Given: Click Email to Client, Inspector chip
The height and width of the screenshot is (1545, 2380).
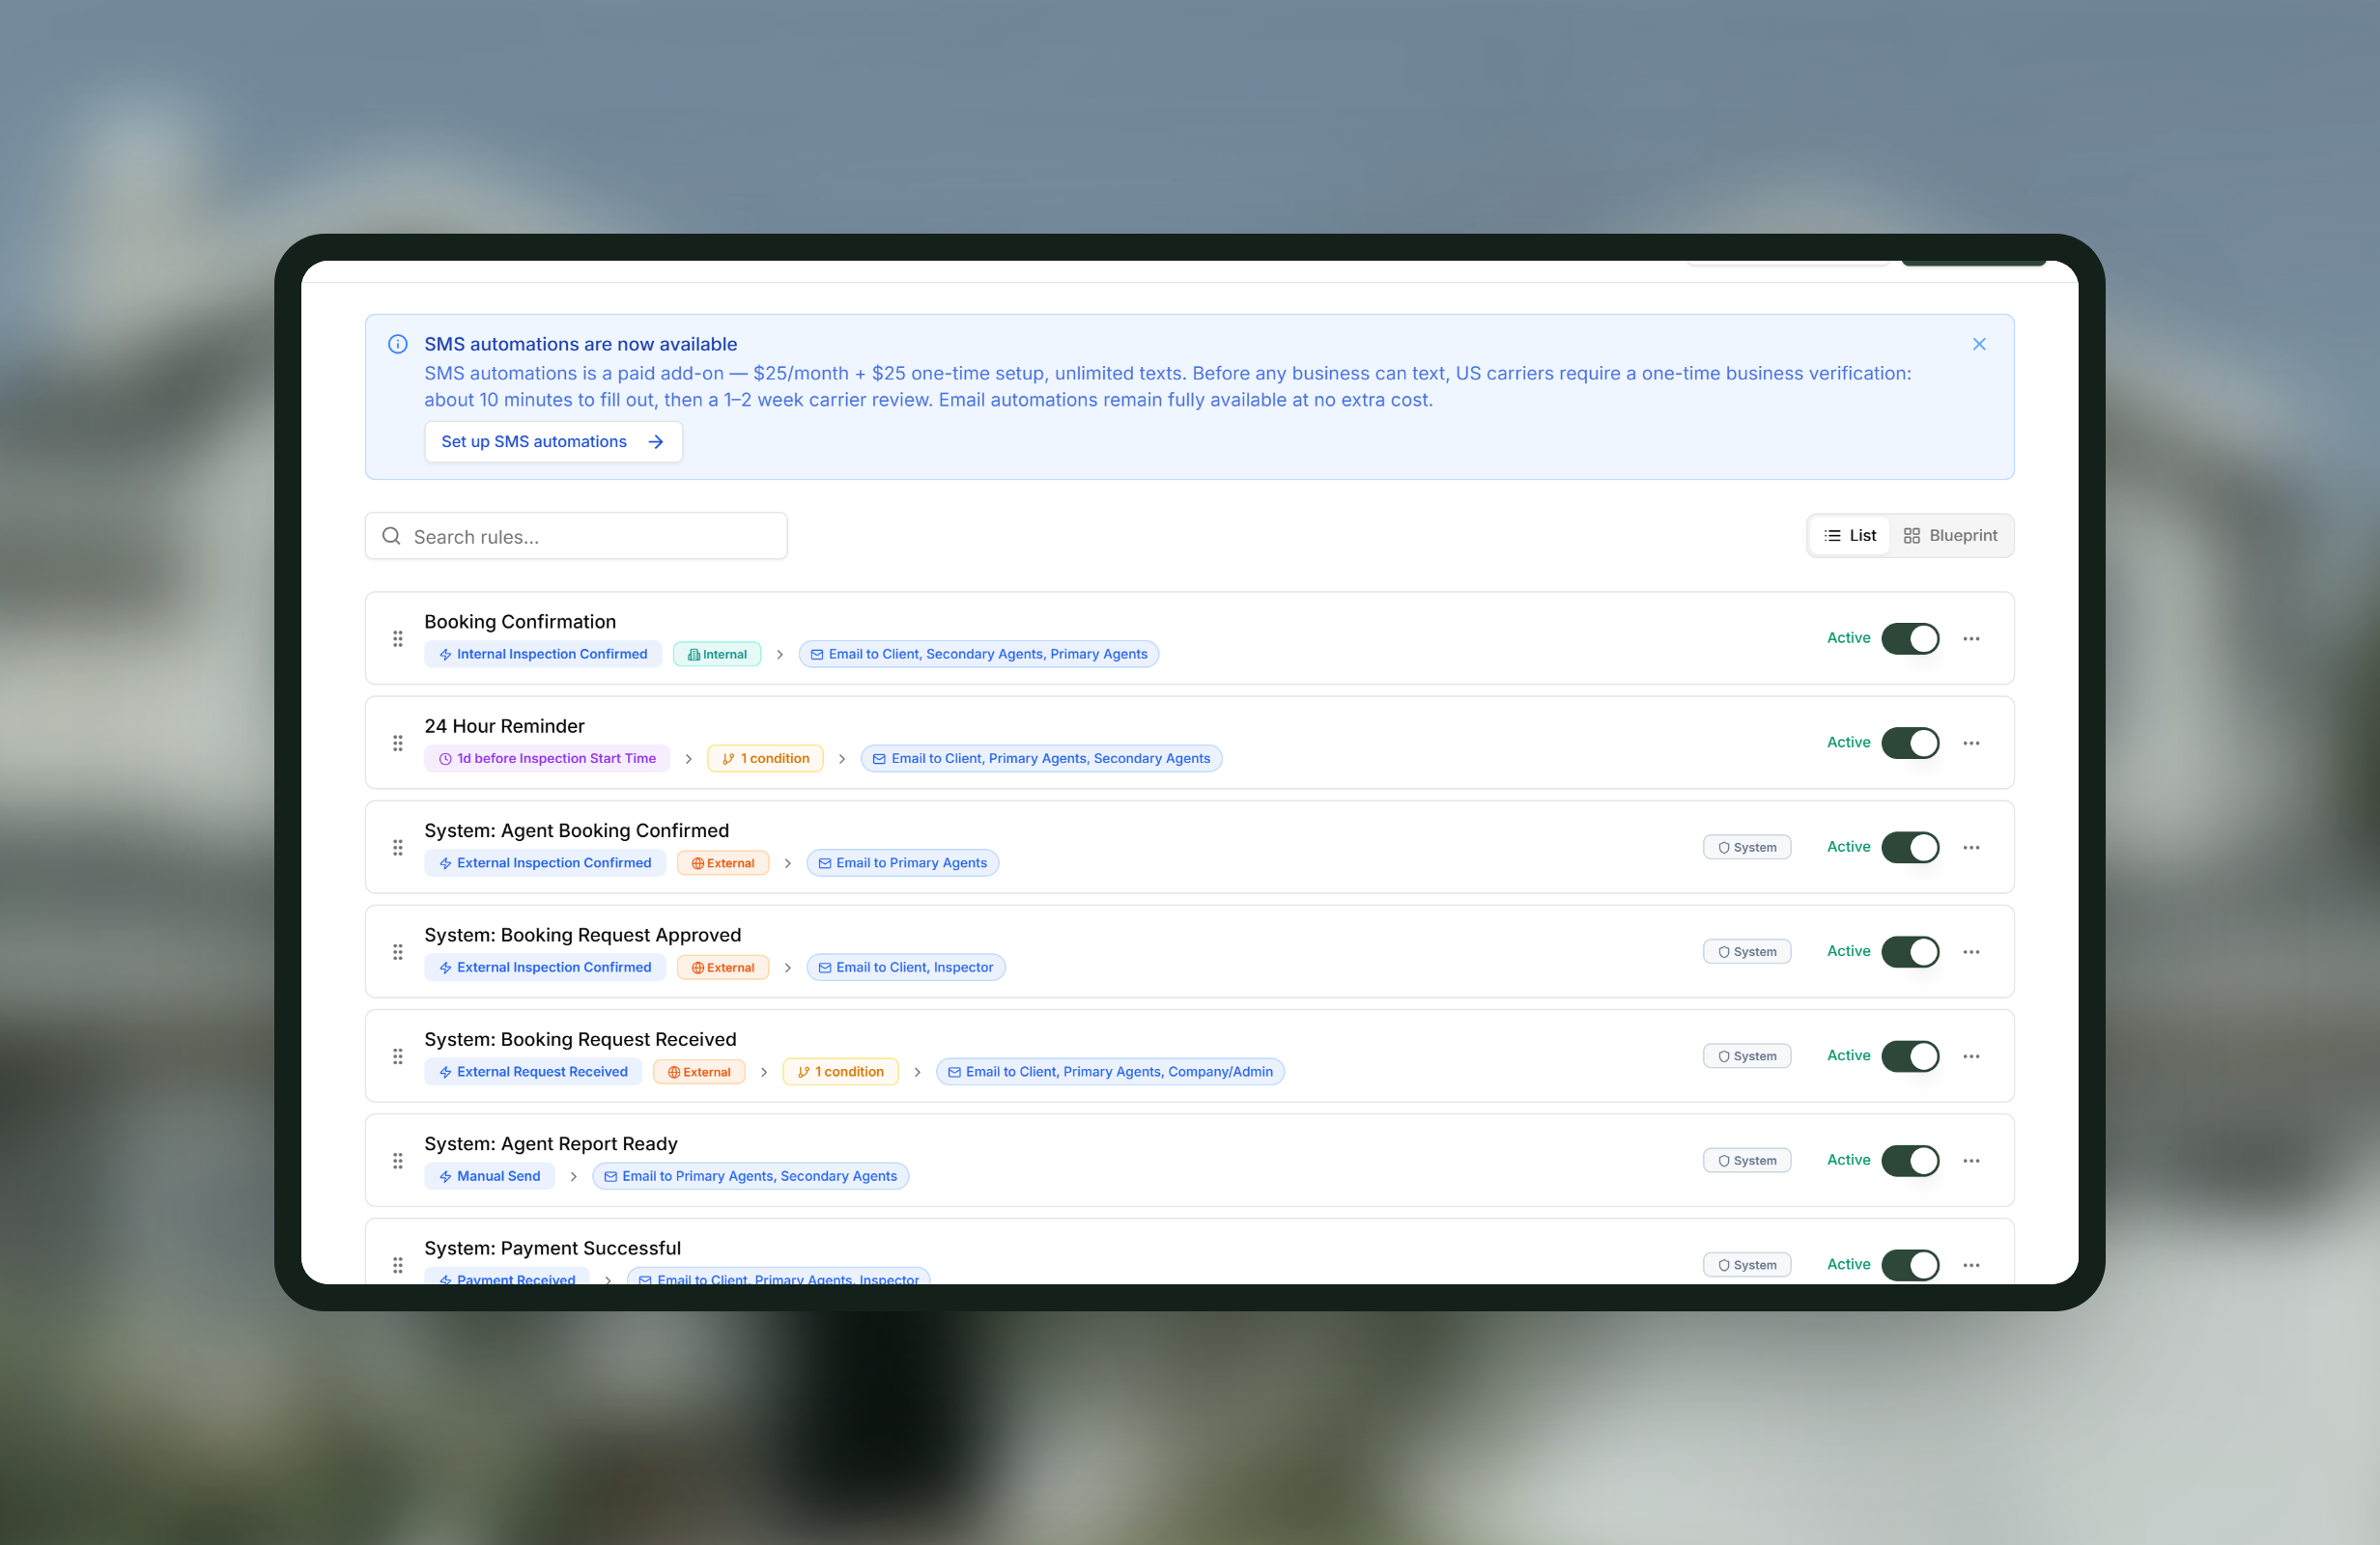Looking at the screenshot, I should click(906, 967).
